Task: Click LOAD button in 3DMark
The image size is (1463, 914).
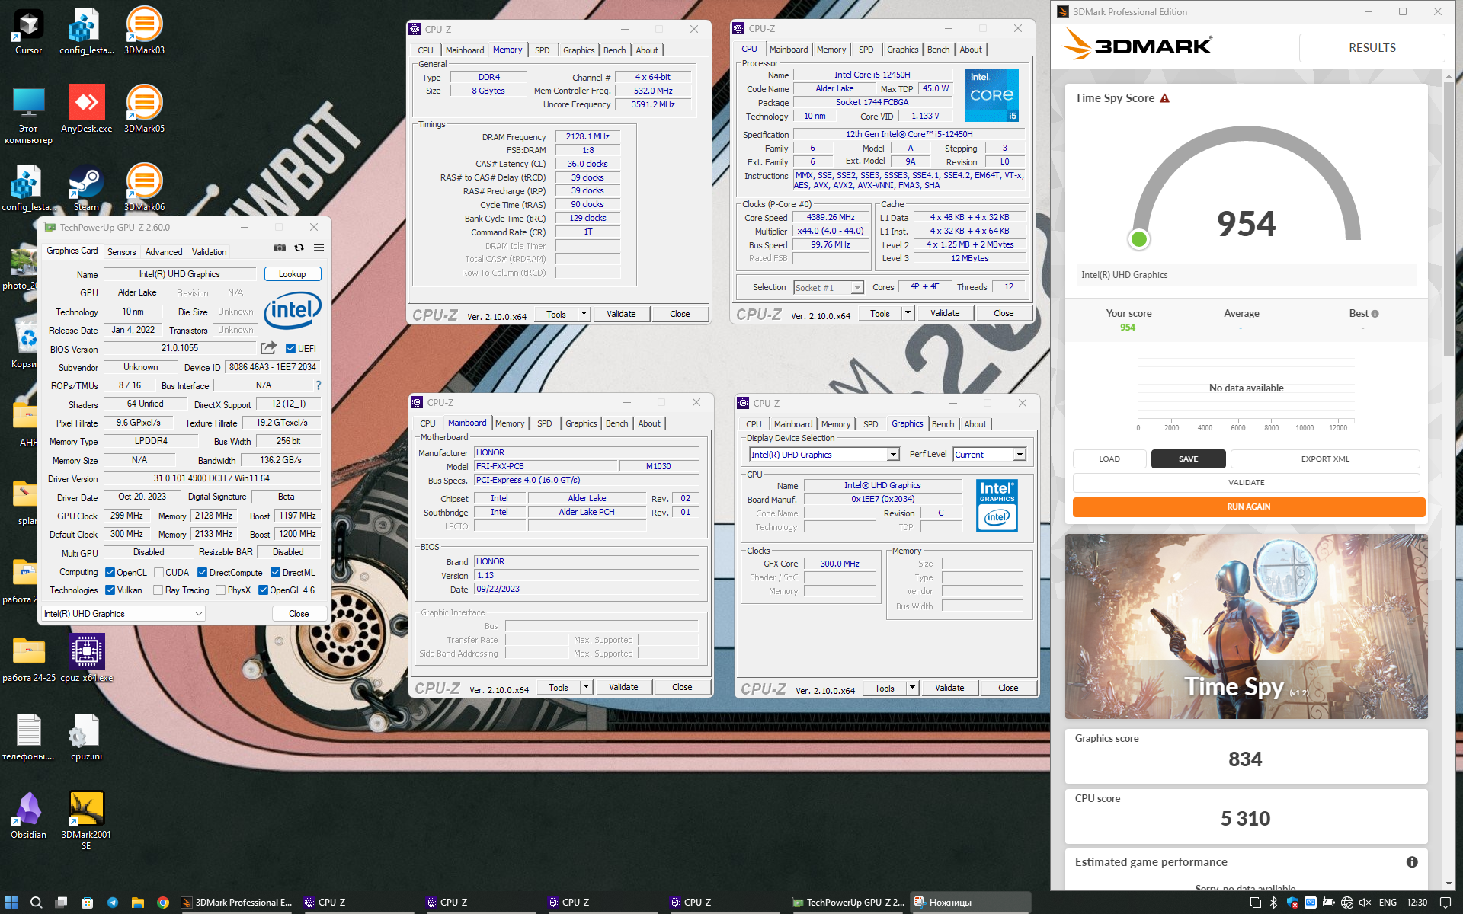Action: pos(1109,459)
